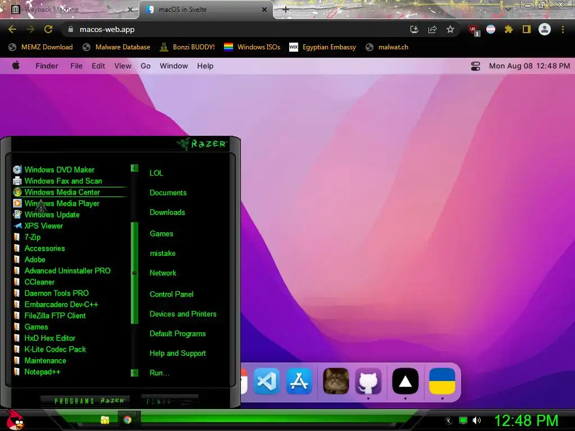Click the address bar URL field
575x431 pixels.
pos(235,29)
